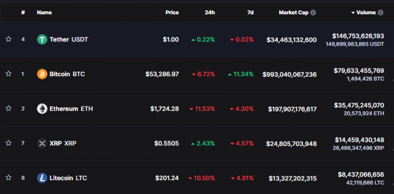The height and width of the screenshot is (194, 394).
Task: Click the Ethereum diamond logo icon
Action: coord(42,109)
